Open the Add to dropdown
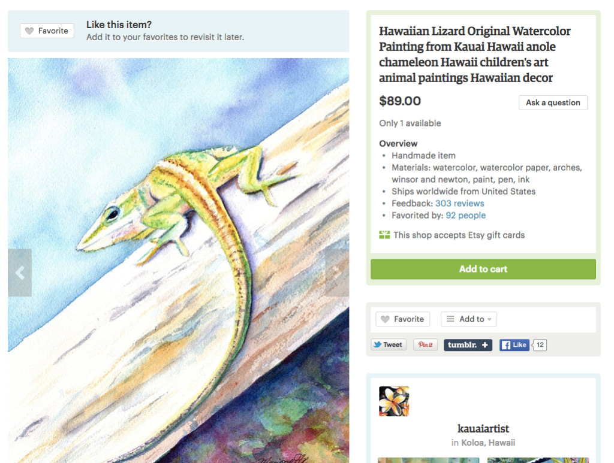The width and height of the screenshot is (614, 463). pos(469,319)
